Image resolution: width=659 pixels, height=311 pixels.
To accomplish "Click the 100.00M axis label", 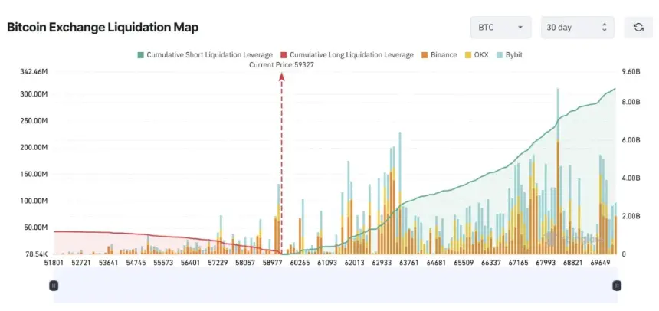I will pos(34,201).
